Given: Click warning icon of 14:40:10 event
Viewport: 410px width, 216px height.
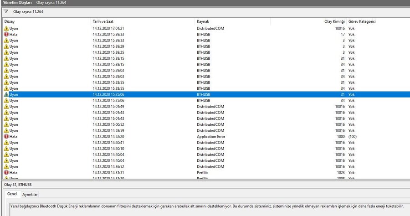Looking at the screenshot, I should [x=6, y=149].
